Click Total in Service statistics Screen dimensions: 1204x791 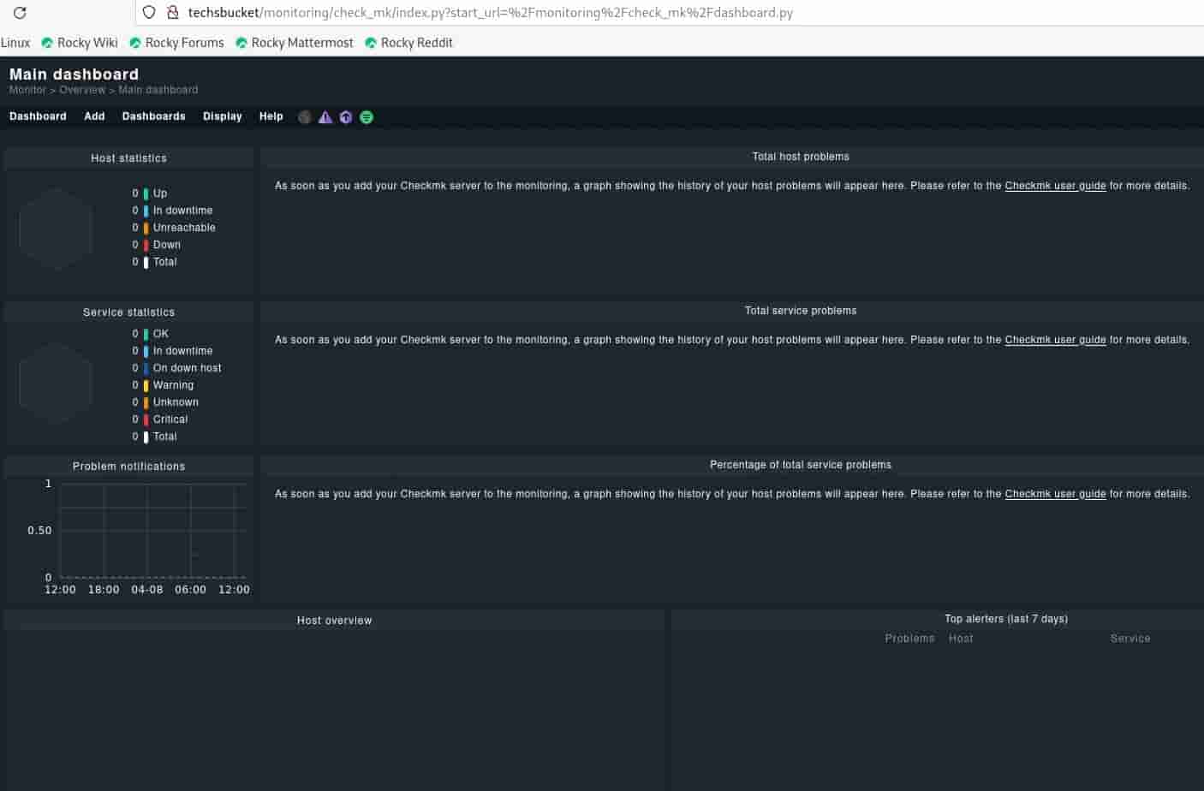pyautogui.click(x=164, y=437)
